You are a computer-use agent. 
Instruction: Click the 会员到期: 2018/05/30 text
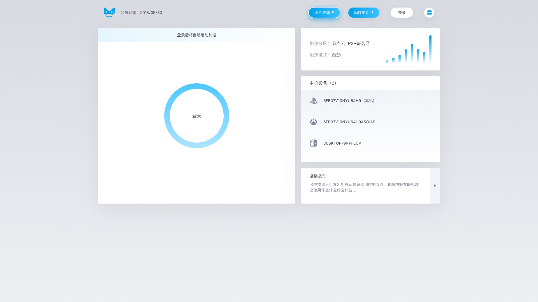pyautogui.click(x=141, y=13)
